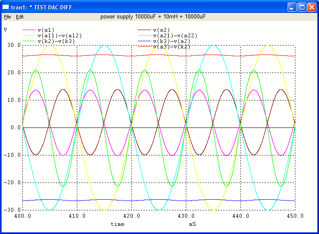319x234 pixels.
Task: Minimize the tran1 plot window
Action: pos(292,7)
